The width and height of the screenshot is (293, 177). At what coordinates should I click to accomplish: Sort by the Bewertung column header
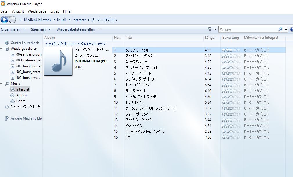(231, 38)
